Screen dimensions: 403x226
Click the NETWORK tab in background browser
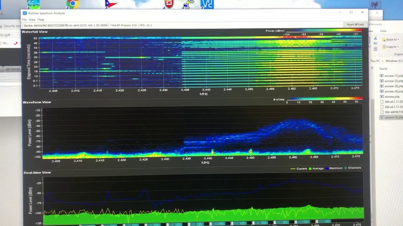pos(13,69)
